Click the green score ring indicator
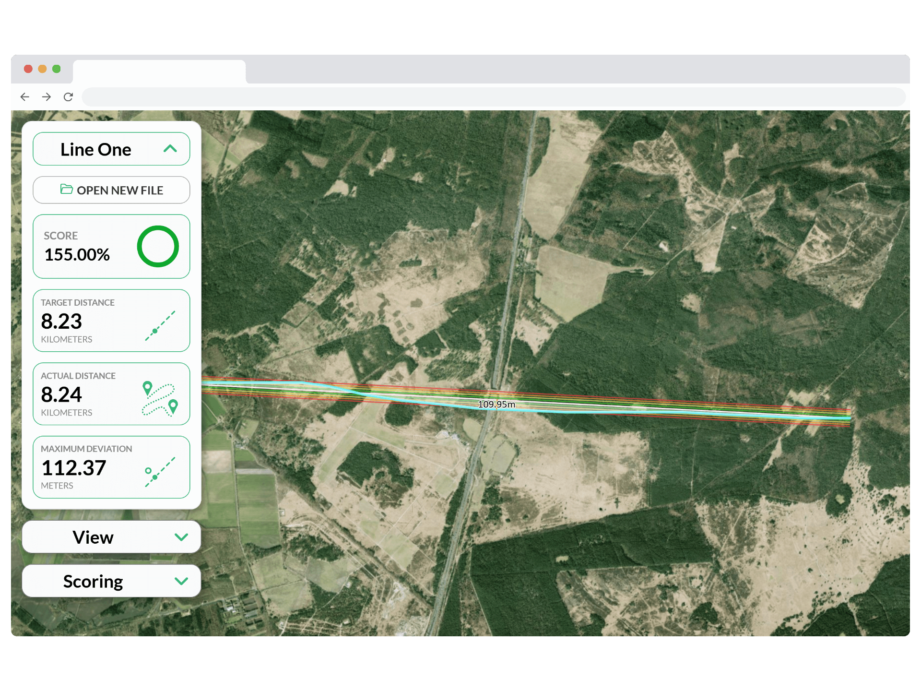Image resolution: width=921 pixels, height=691 pixels. 158,246
